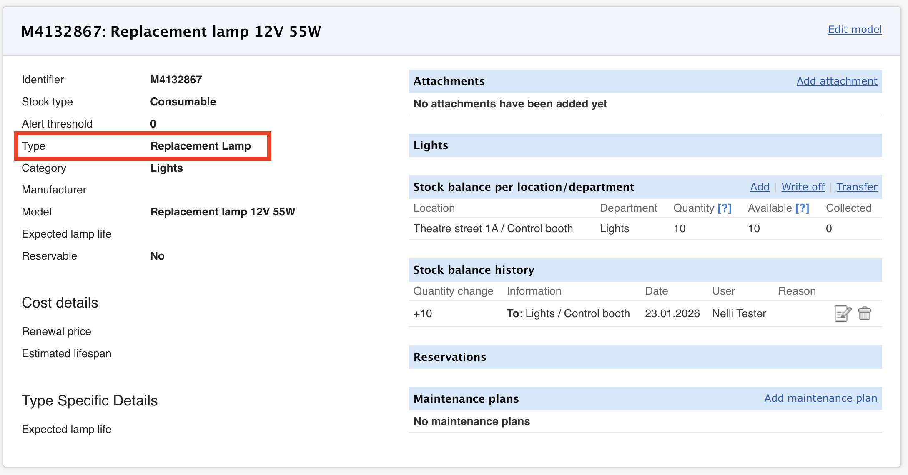Click Write off stock link

tap(803, 187)
